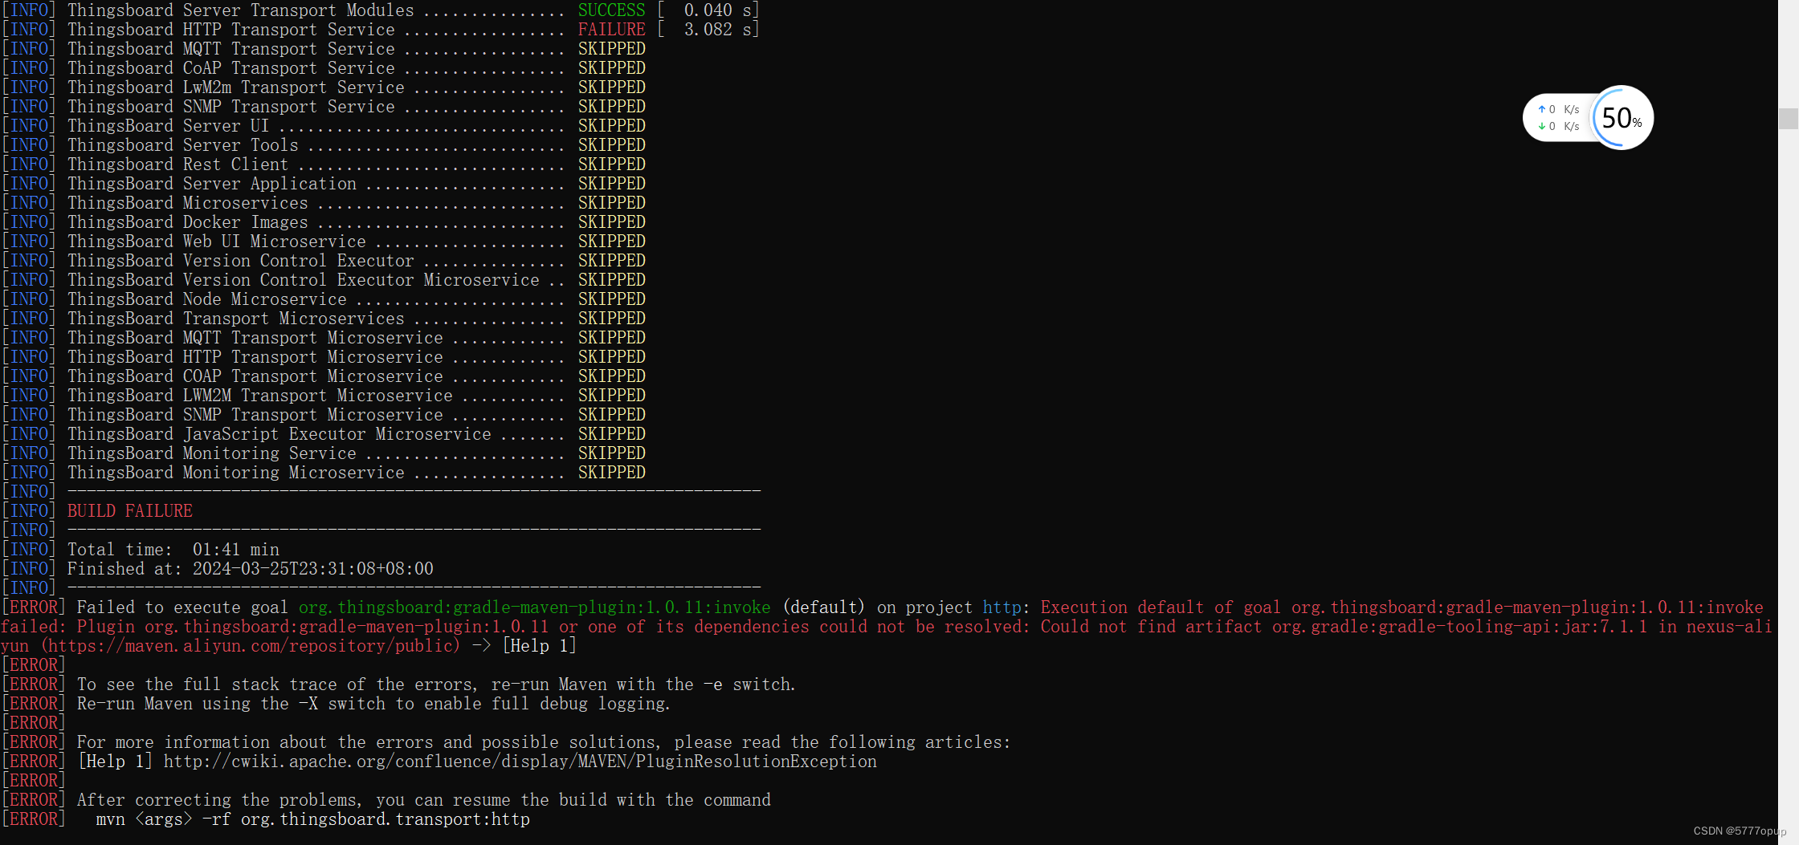Click 'Thingsboard Server Tools' line

324,145
